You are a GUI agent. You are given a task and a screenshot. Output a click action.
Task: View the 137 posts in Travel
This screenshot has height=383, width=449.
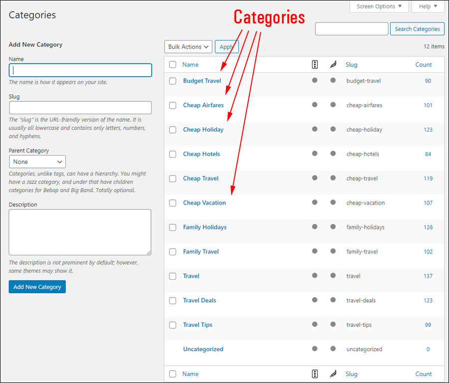[x=428, y=276]
